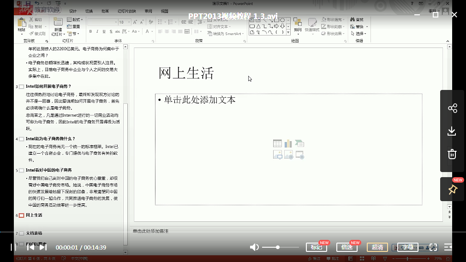Open the 字幕 subtitles button

click(407, 247)
